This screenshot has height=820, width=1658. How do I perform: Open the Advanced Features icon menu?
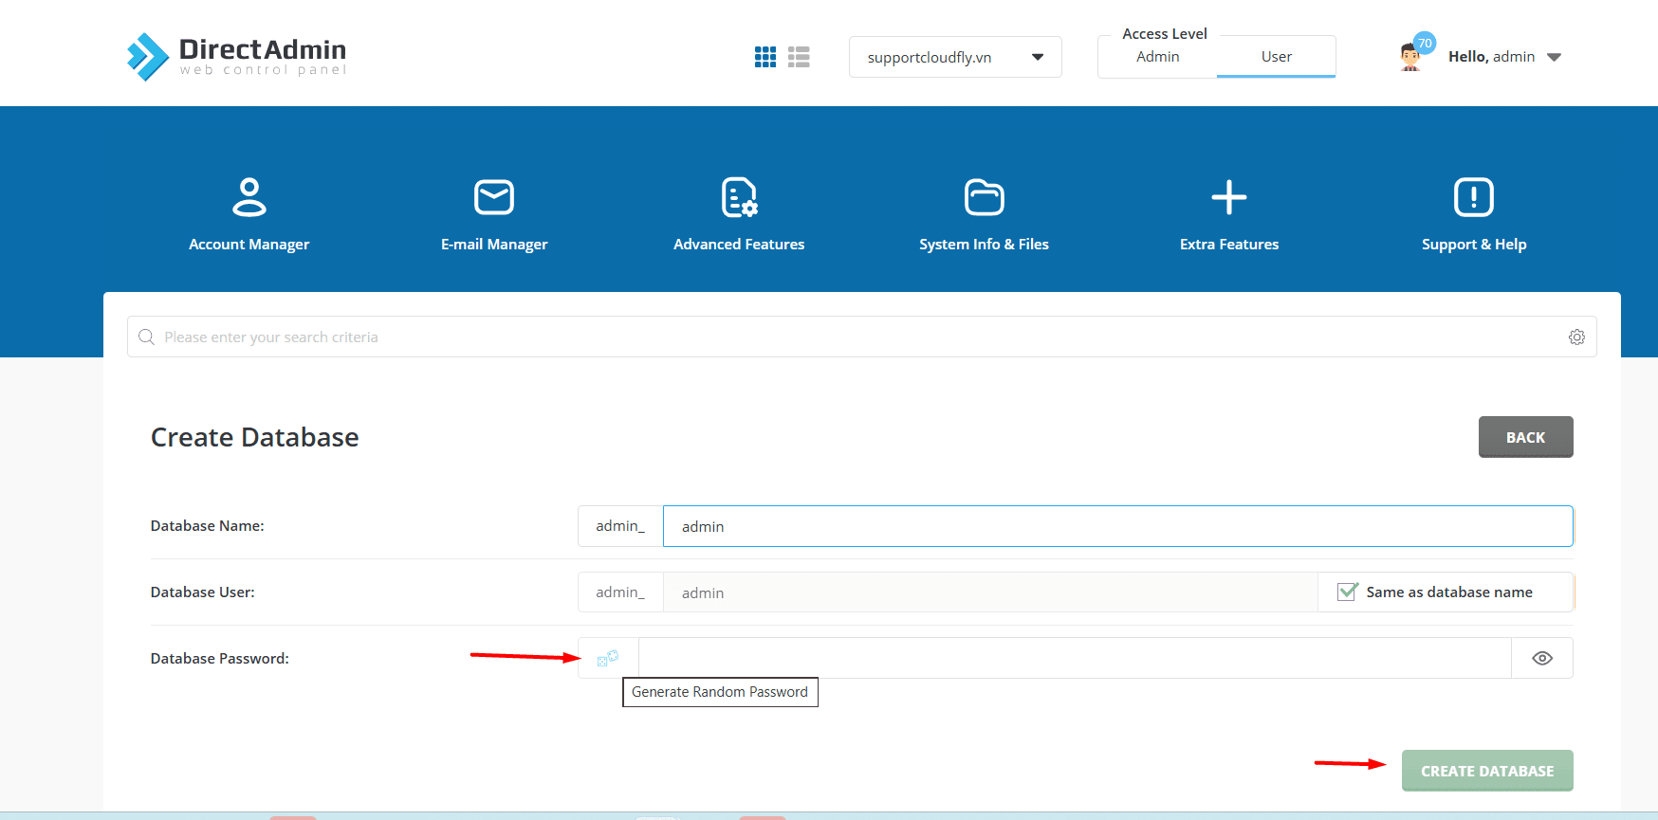[739, 198]
